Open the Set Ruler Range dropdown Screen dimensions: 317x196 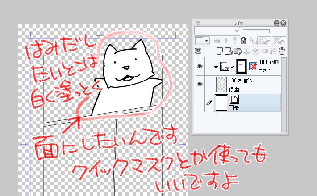[279, 41]
